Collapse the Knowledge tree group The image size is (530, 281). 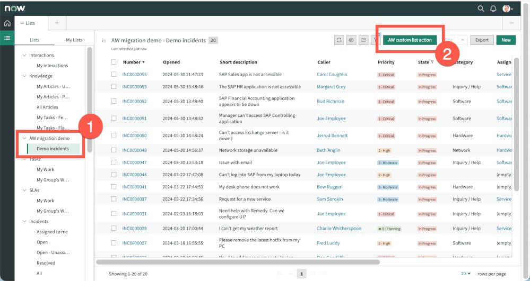tap(24, 76)
